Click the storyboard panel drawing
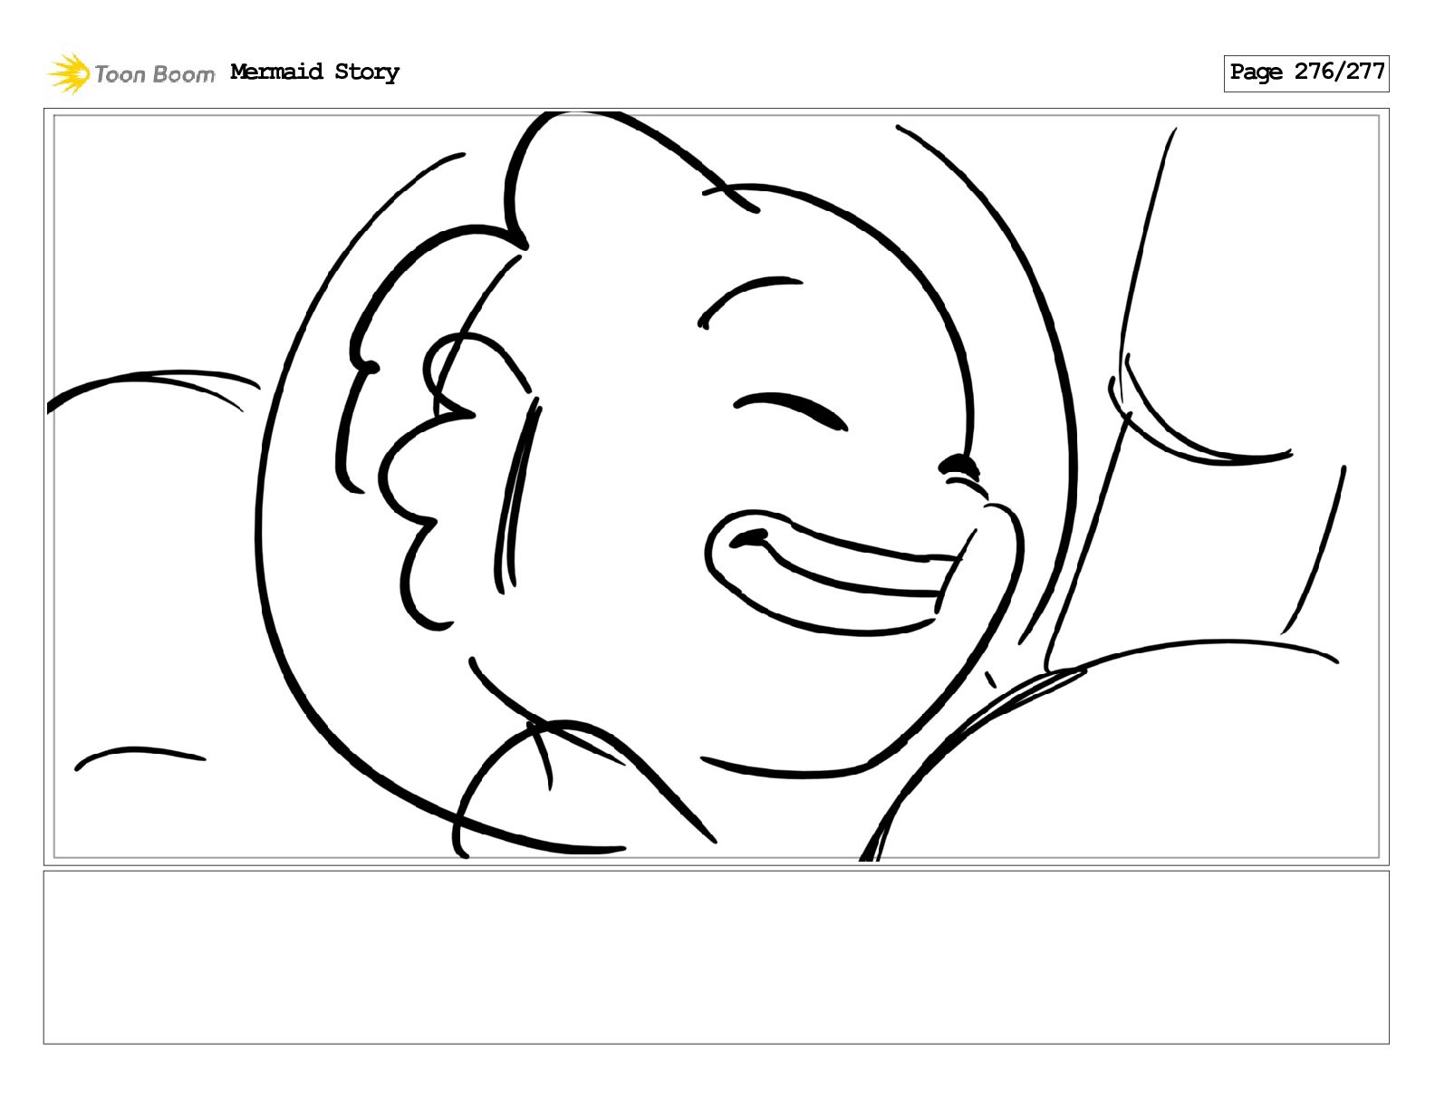This screenshot has width=1435, height=1109. point(716,487)
